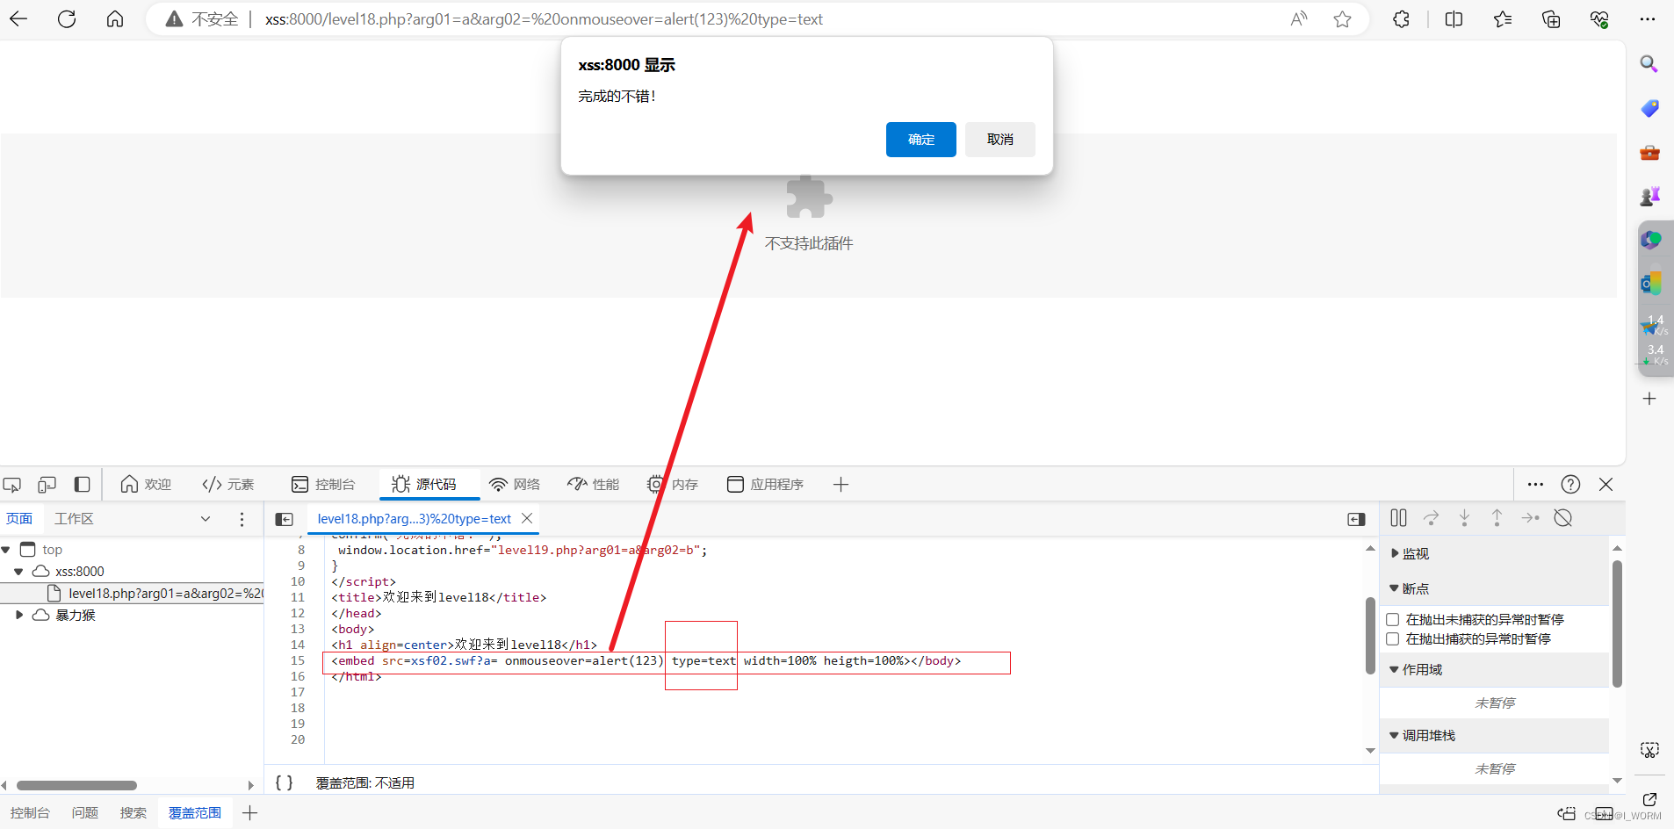
Task: Click the debugger pane vertical scrollbar
Action: (1617, 624)
